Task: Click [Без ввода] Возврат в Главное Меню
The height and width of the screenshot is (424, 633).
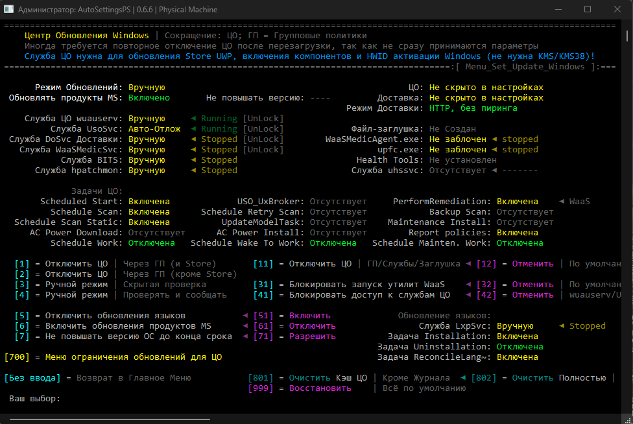Action: tap(97, 378)
